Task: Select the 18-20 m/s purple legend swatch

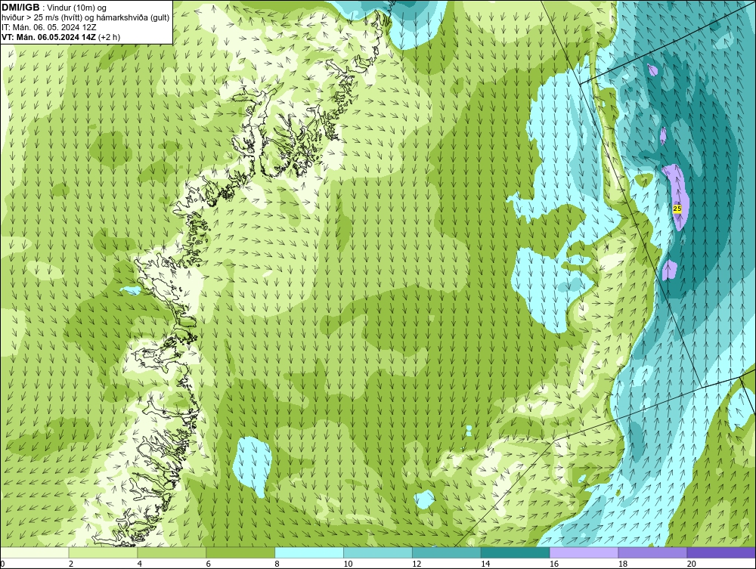Action: pos(653,552)
